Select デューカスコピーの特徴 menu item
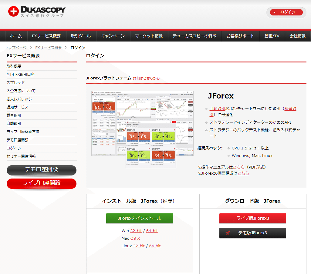The height and width of the screenshot is (274, 311). pyautogui.click(x=194, y=36)
